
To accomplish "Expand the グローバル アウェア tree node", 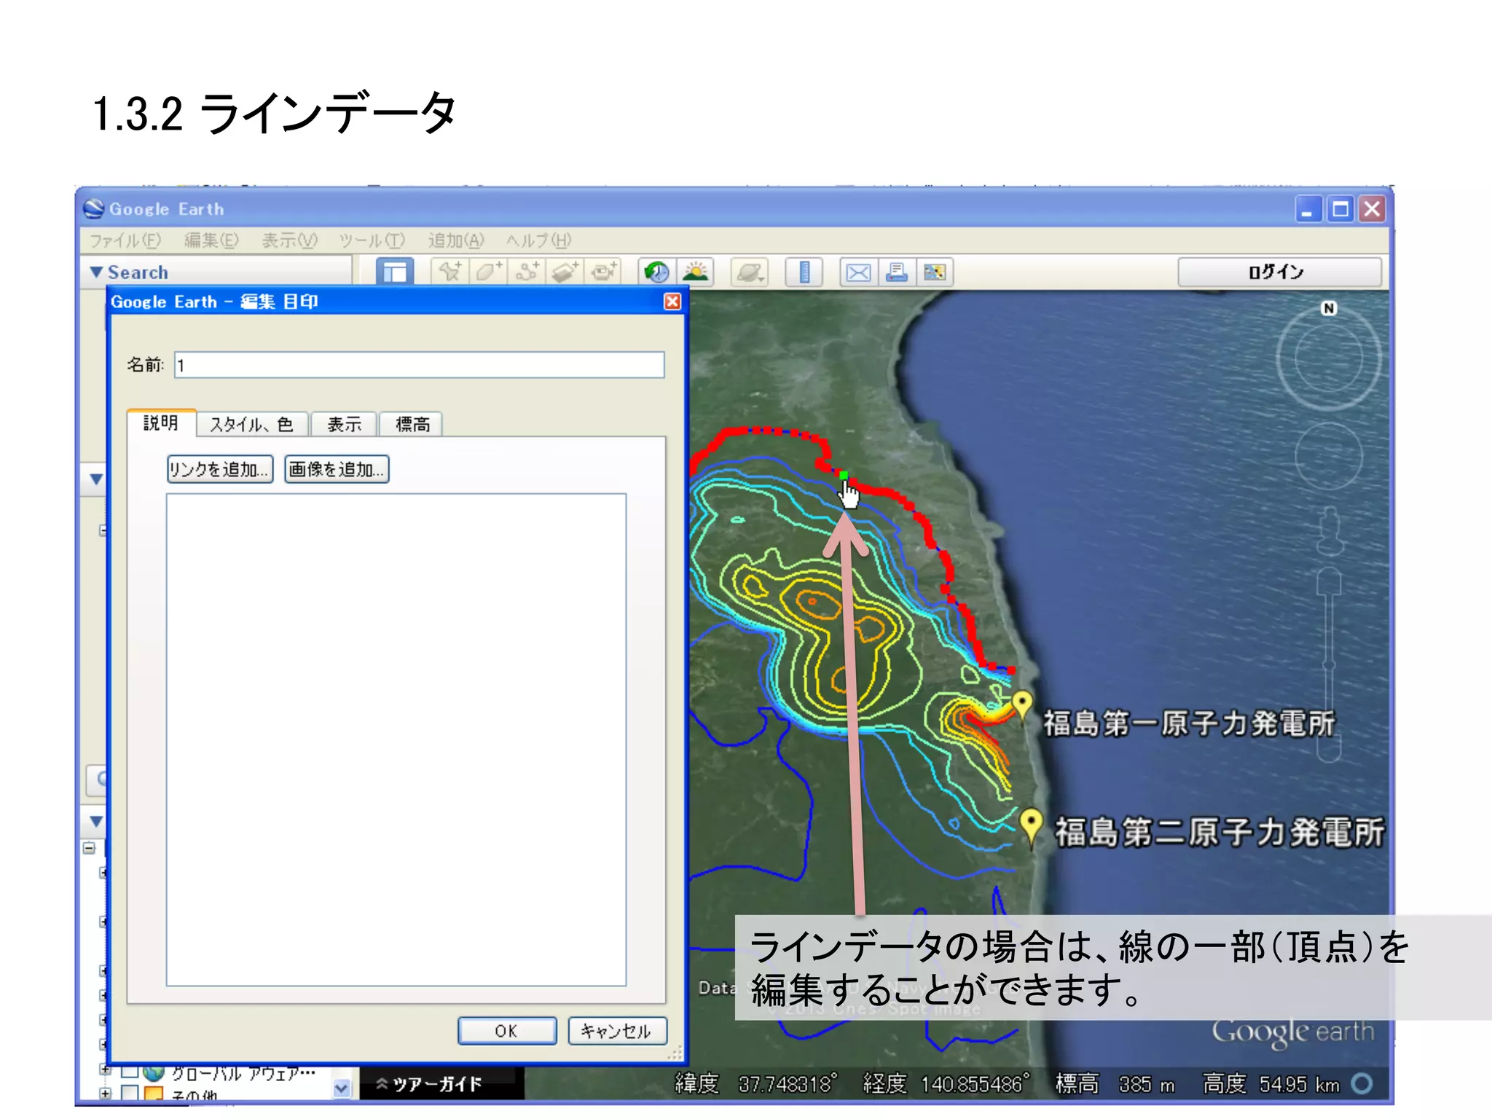I will (x=105, y=1070).
